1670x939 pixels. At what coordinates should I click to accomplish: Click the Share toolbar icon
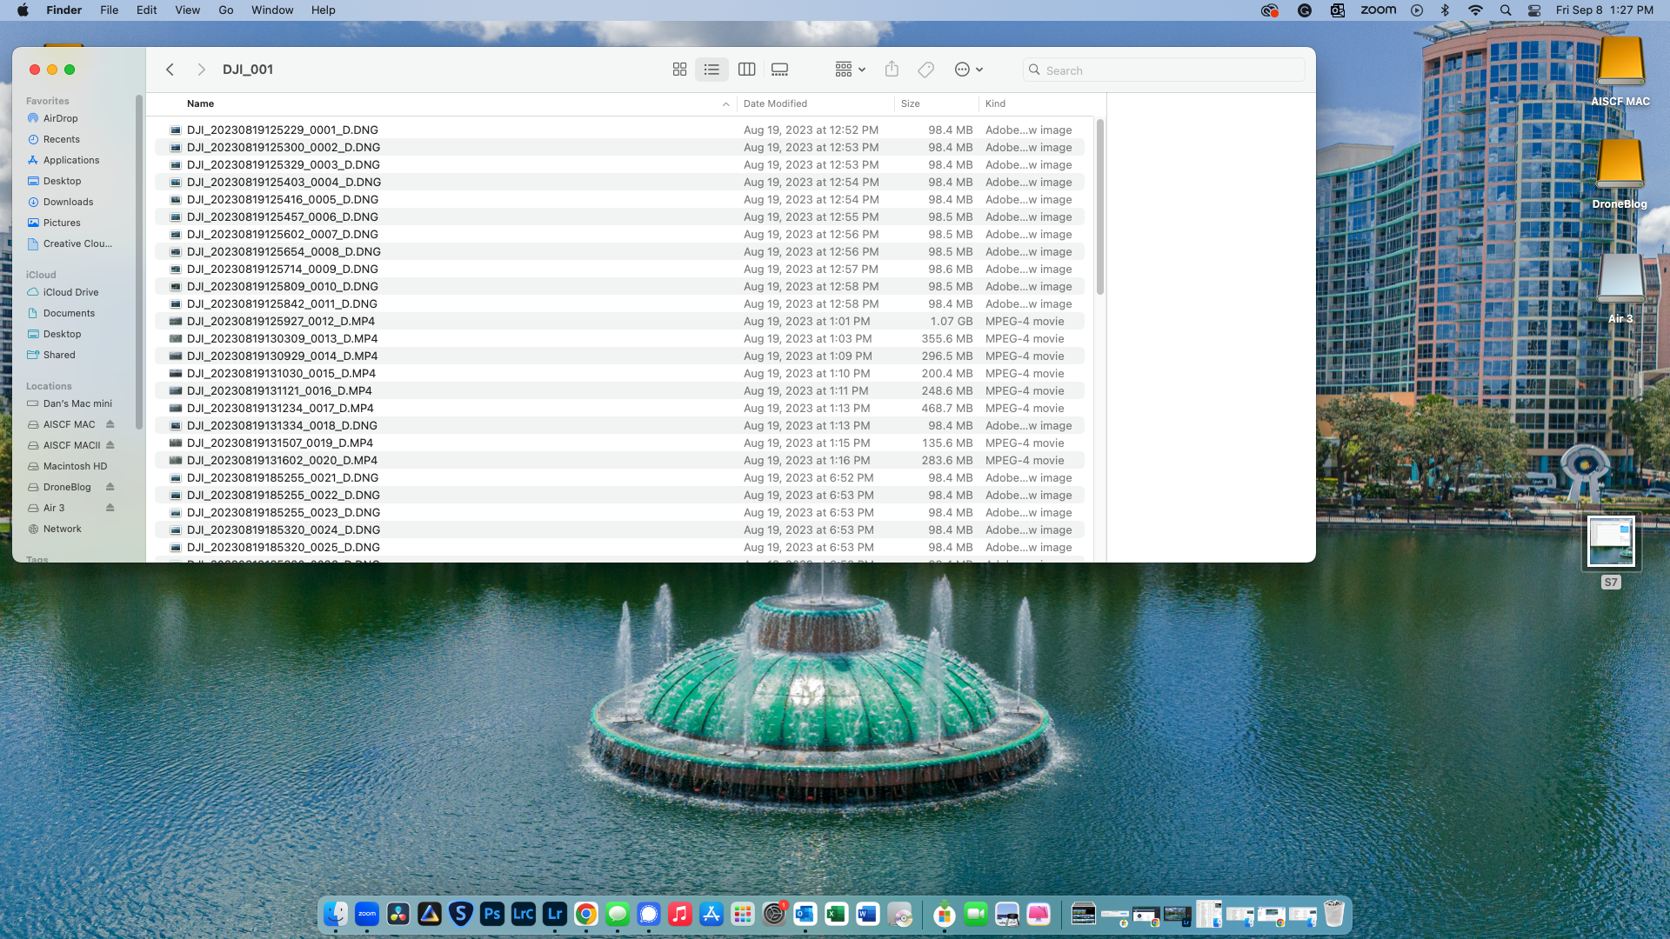[892, 70]
